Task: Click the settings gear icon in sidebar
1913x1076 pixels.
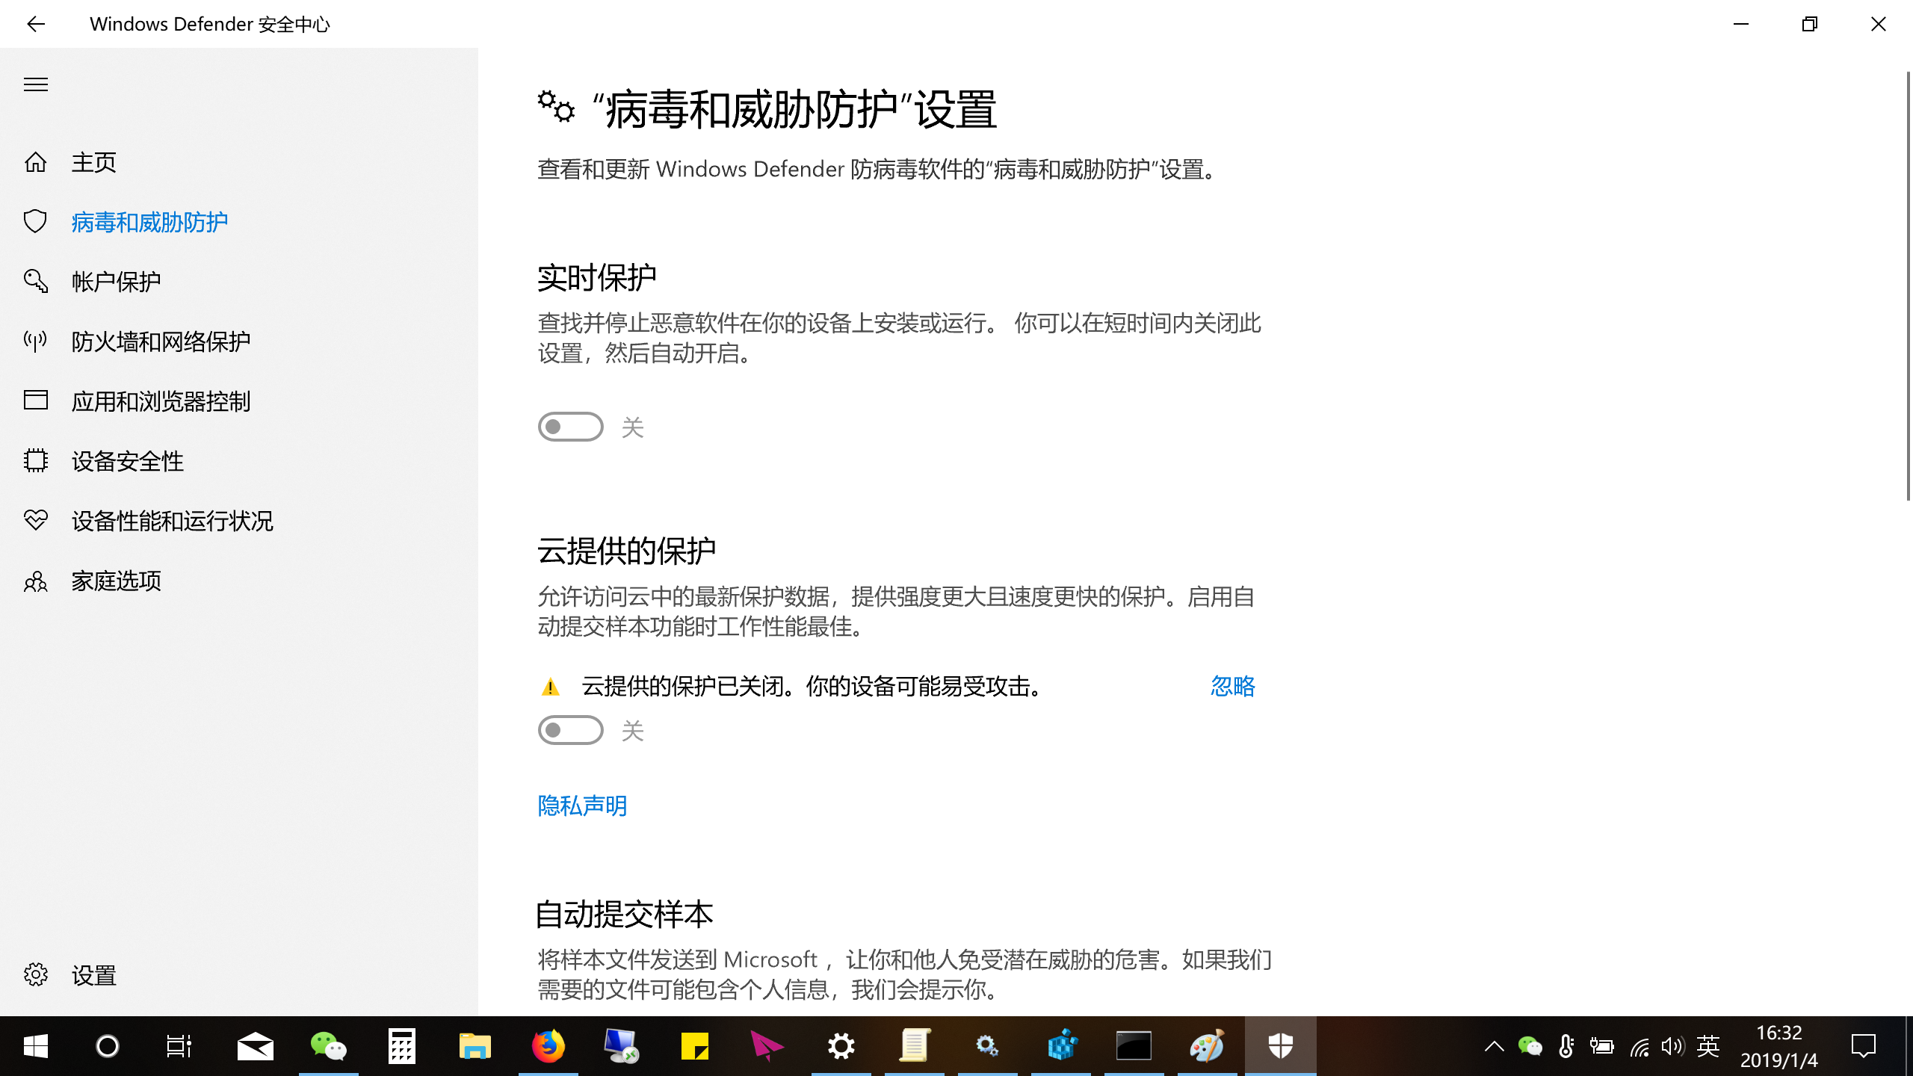Action: [x=36, y=974]
